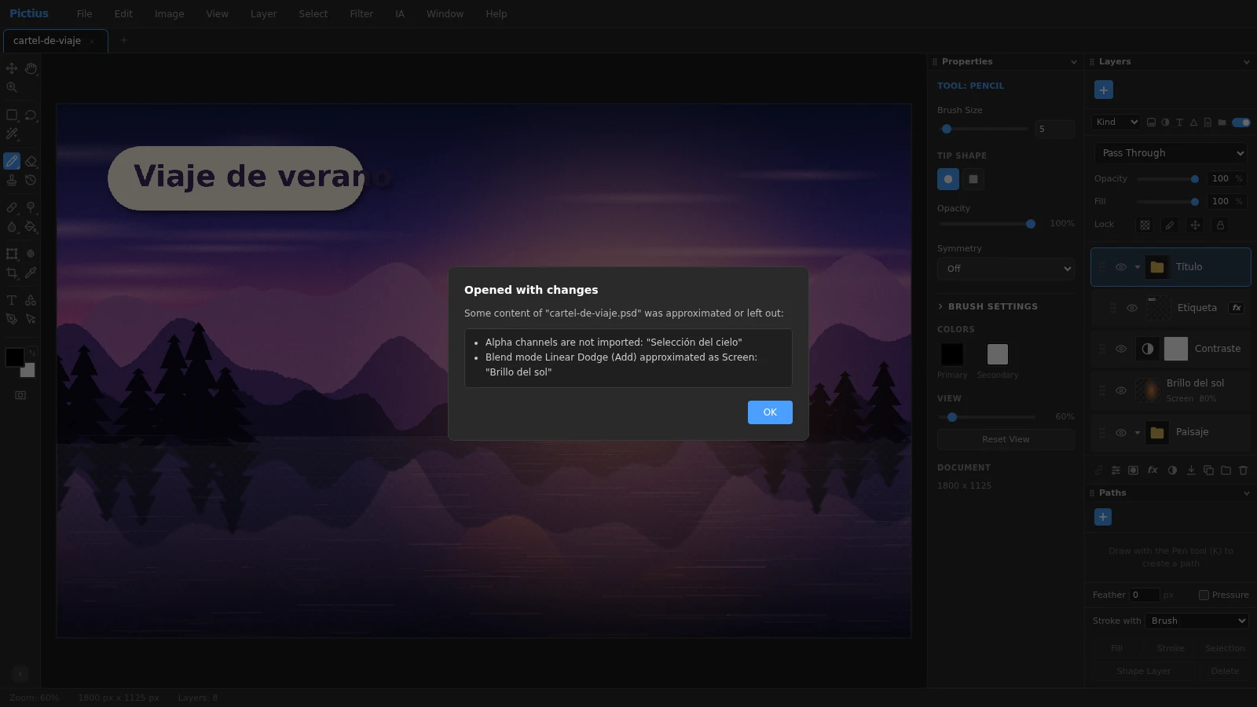The width and height of the screenshot is (1257, 707).
Task: Open the Image menu
Action: click(169, 14)
